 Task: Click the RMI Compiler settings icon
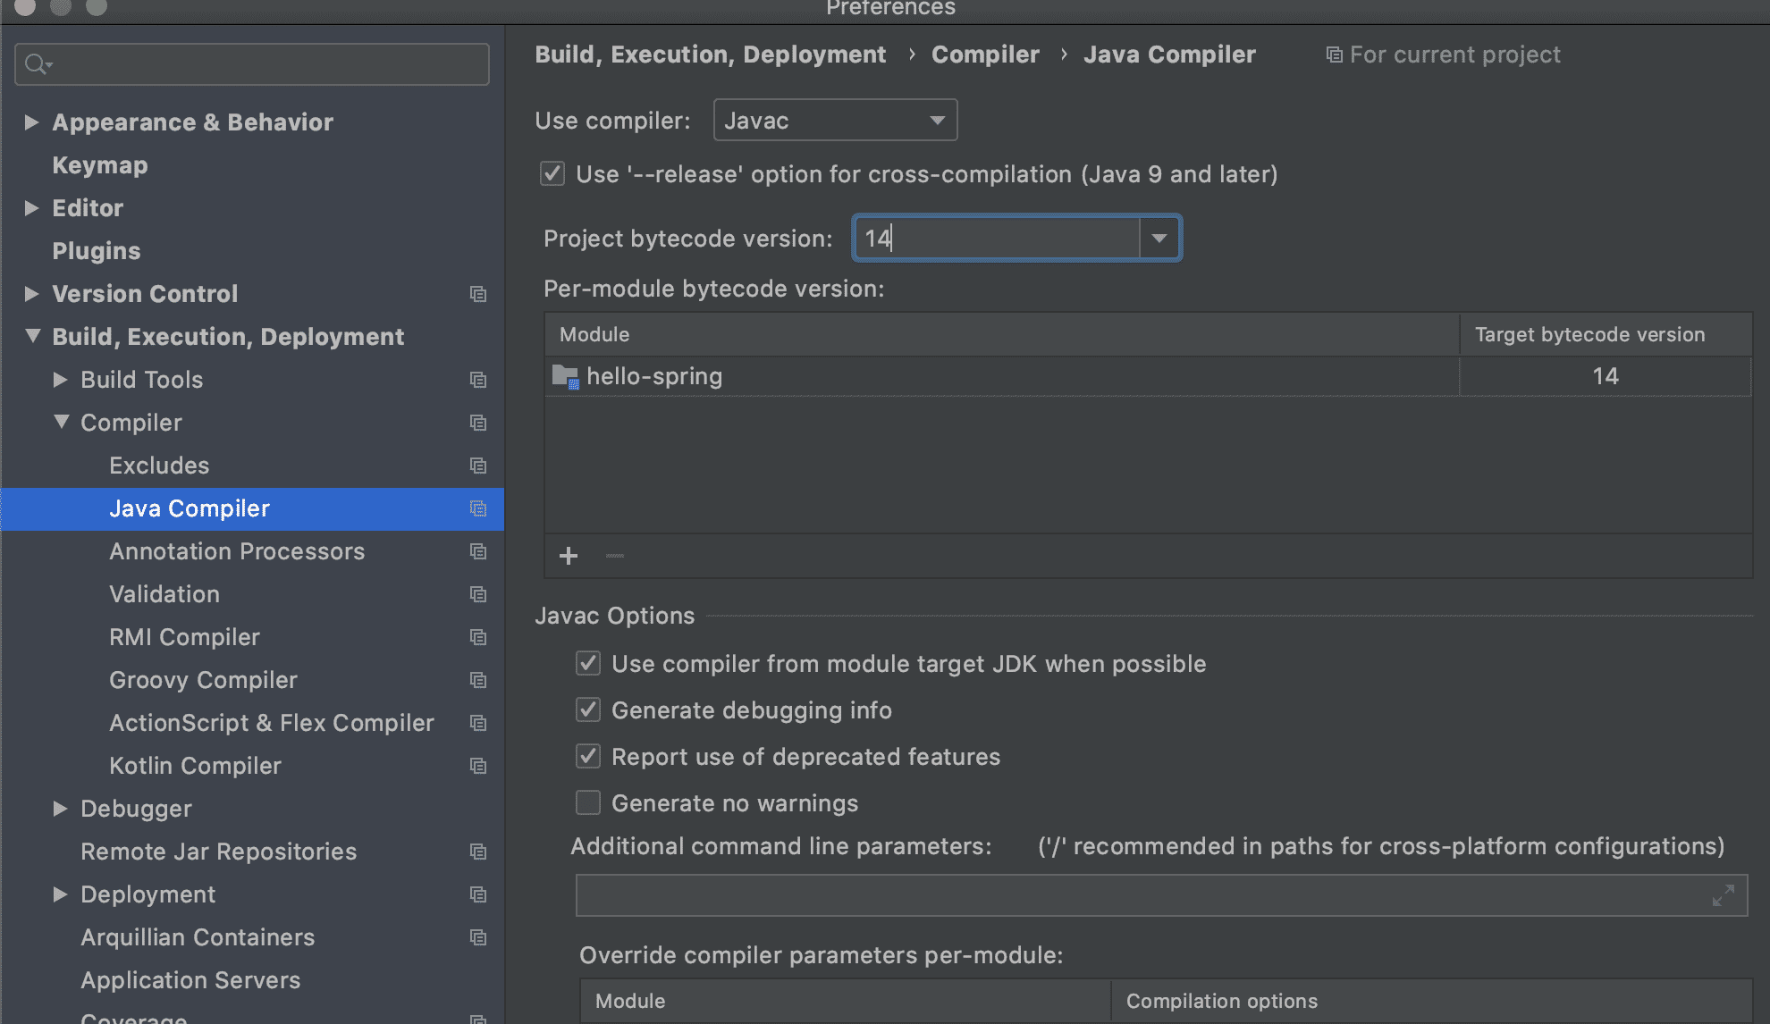pyautogui.click(x=479, y=638)
